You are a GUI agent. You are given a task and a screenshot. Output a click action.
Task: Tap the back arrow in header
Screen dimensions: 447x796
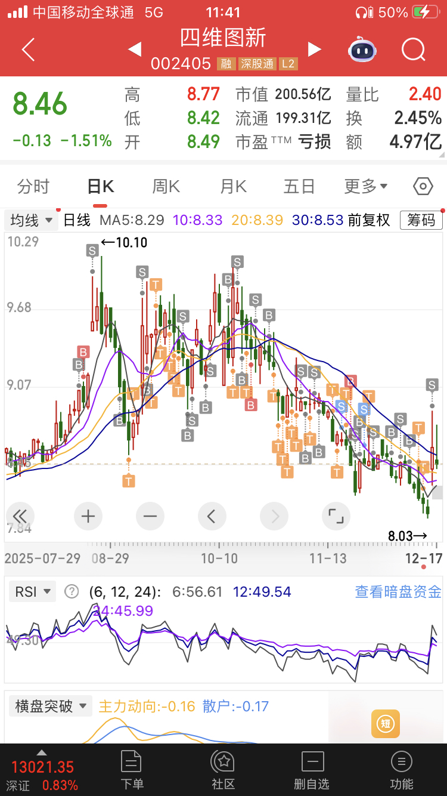pos(28,50)
